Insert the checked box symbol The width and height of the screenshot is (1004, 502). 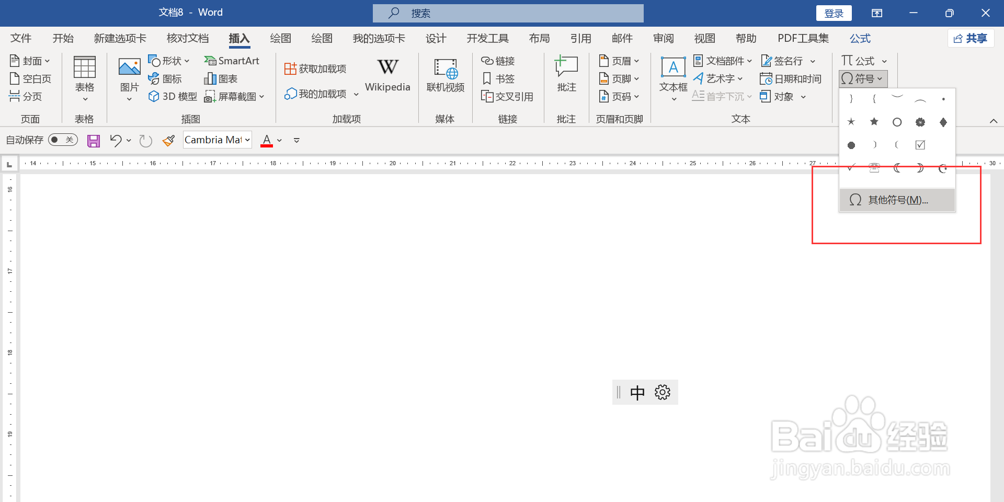920,145
